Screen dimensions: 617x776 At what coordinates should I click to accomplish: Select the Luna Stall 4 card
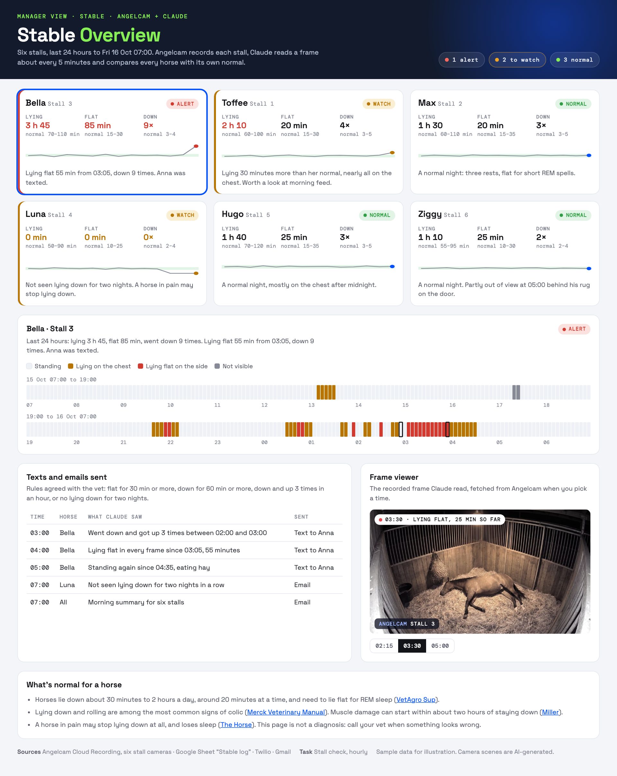click(112, 254)
